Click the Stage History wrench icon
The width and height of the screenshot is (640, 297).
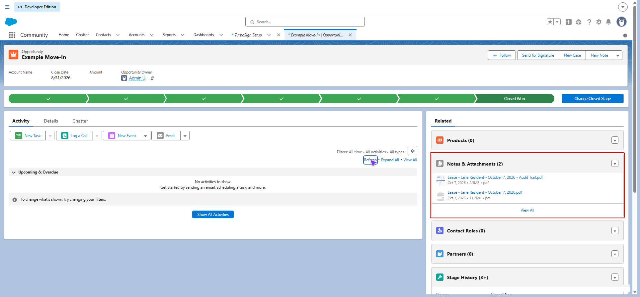click(440, 277)
